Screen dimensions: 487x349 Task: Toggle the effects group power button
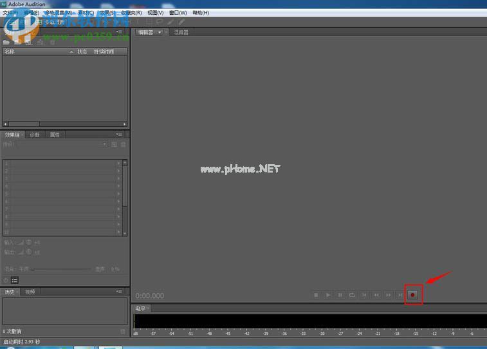coord(6,280)
